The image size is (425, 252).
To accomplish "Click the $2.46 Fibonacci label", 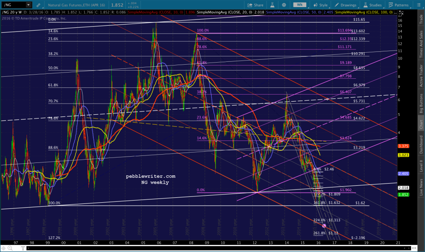I will point(329,169).
